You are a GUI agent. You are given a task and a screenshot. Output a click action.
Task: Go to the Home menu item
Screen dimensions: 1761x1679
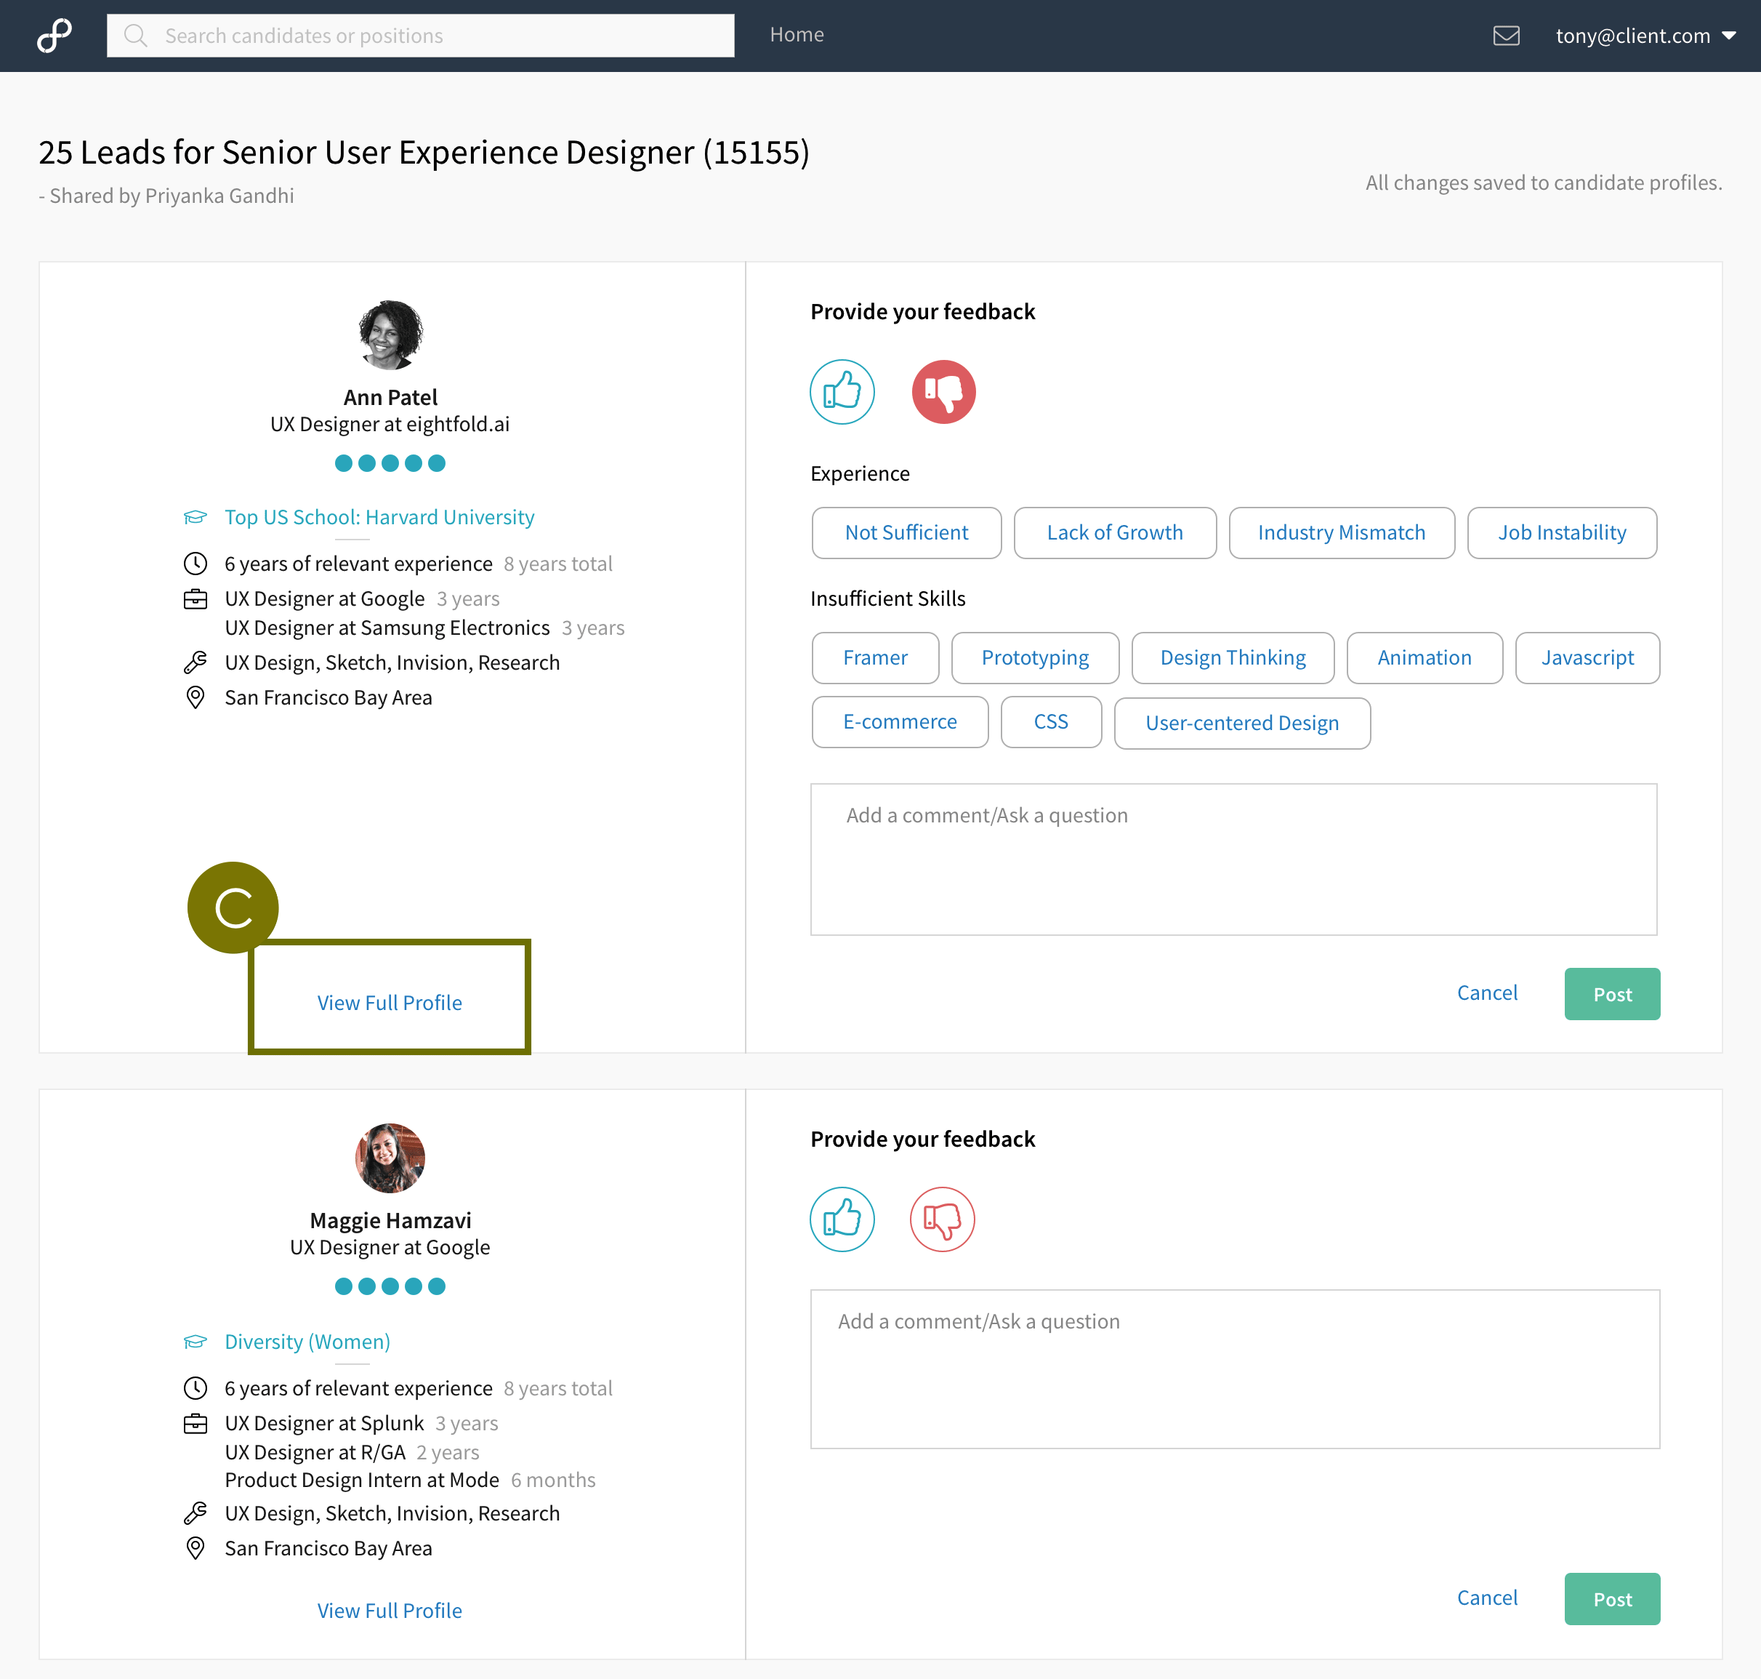797,35
